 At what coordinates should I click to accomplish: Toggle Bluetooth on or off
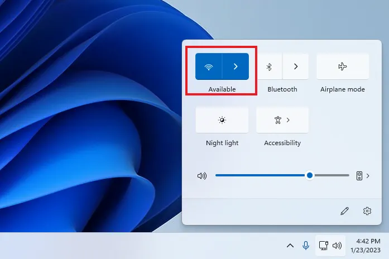pyautogui.click(x=269, y=66)
